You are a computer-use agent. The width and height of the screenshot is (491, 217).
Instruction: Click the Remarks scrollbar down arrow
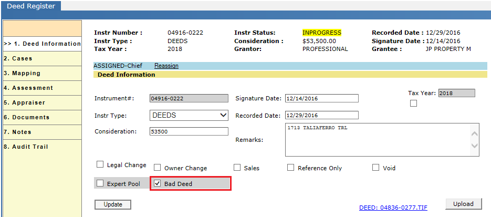pyautogui.click(x=474, y=146)
